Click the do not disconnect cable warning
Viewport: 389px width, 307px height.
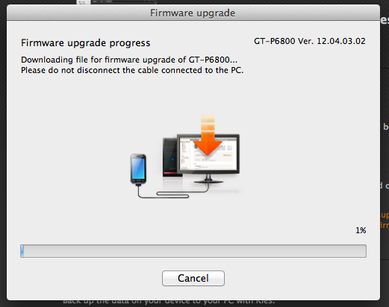(x=132, y=70)
